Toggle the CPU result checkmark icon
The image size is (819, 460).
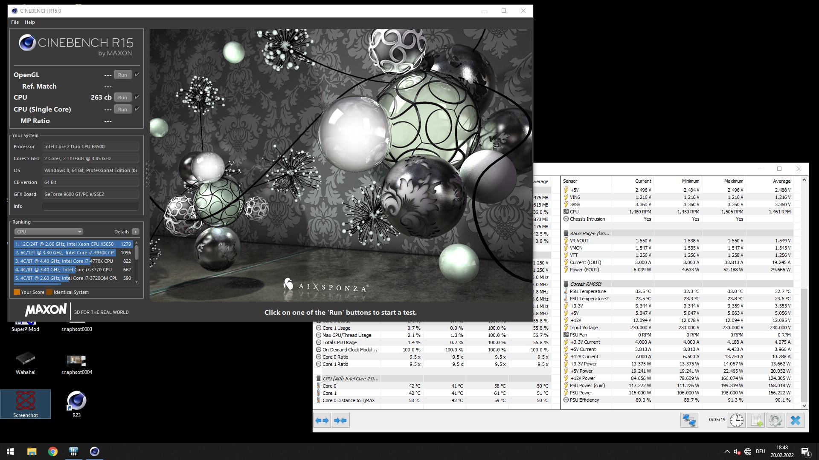pos(137,97)
